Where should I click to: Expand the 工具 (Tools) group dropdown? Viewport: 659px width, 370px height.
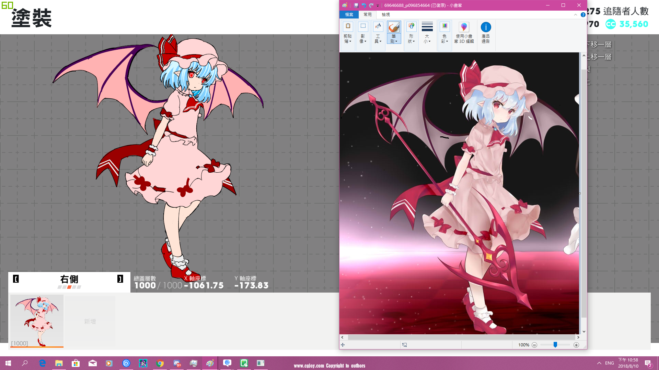(378, 39)
